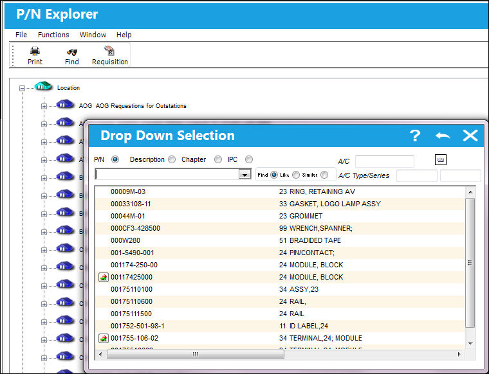Click the back arrow in Drop Down Selection
The height and width of the screenshot is (374, 489).
[443, 136]
